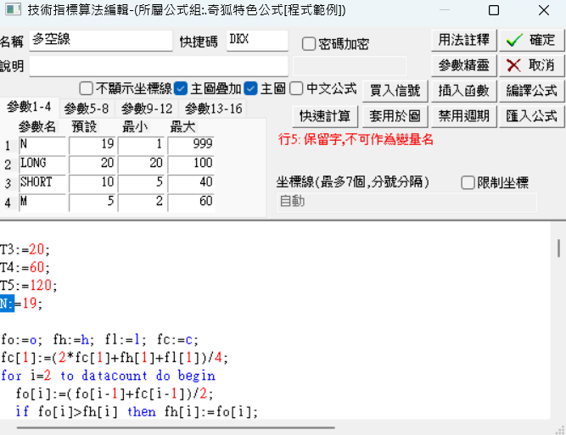Click the code line T5:=120;

point(28,285)
